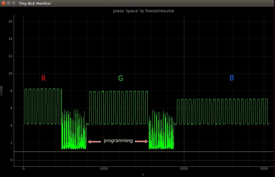Select the horizontal threshold line near 1 mA
This screenshot has height=177, width=275.
tap(144, 151)
